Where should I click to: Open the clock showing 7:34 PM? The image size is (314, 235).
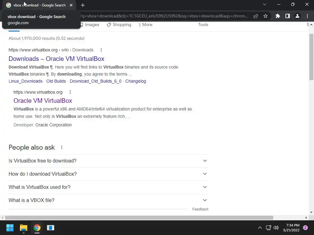pyautogui.click(x=291, y=228)
